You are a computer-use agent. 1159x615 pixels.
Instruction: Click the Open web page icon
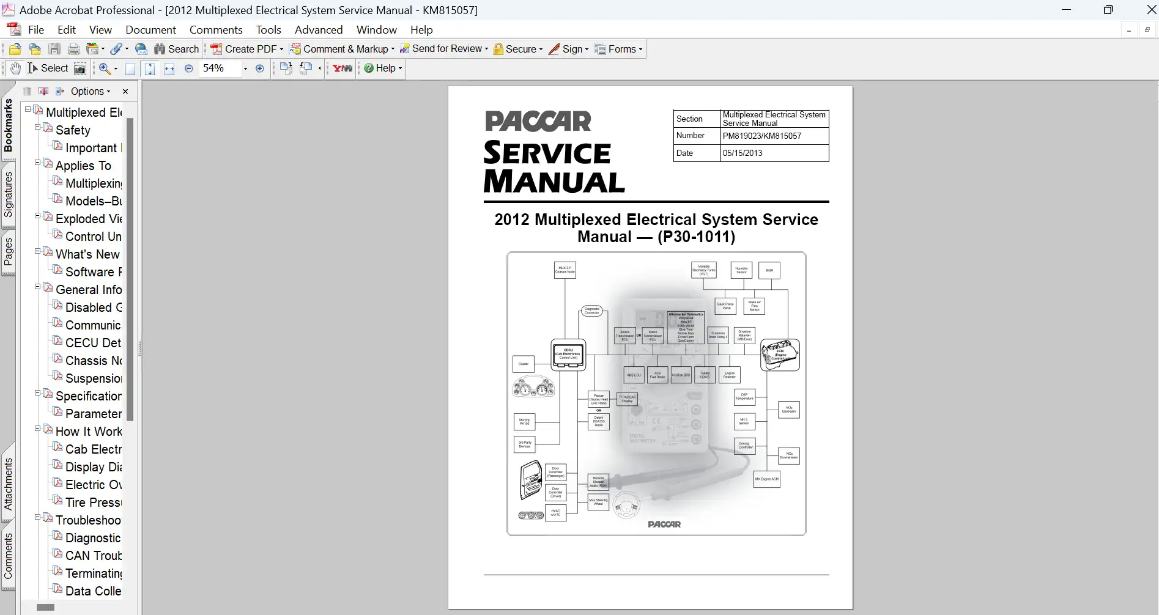pos(35,49)
